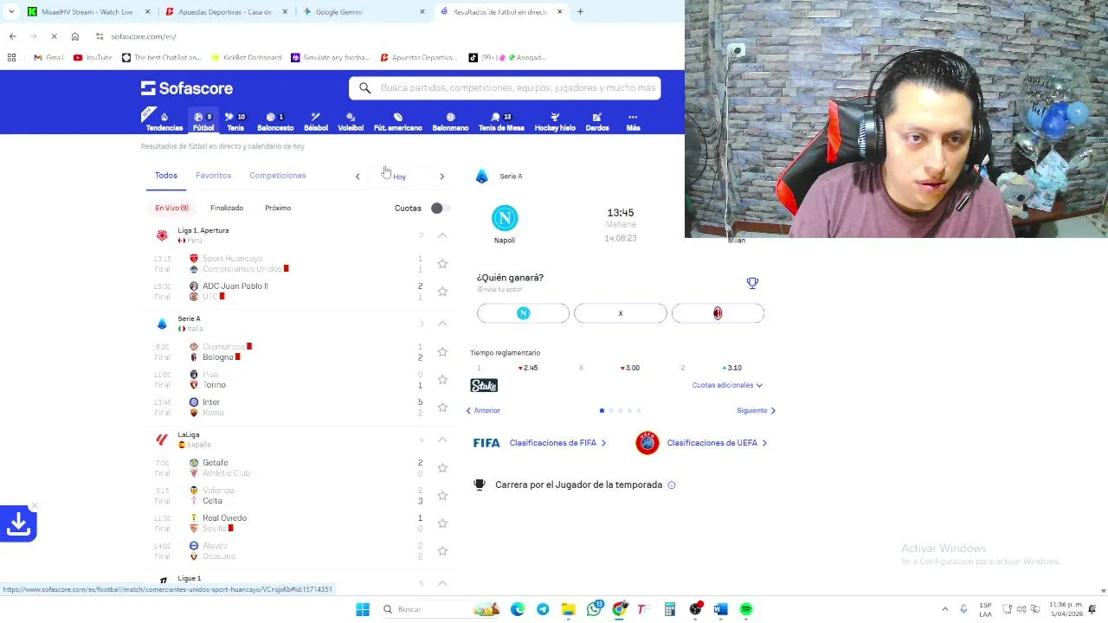Open the Windows Start menu
1108x623 pixels.
[x=363, y=609]
